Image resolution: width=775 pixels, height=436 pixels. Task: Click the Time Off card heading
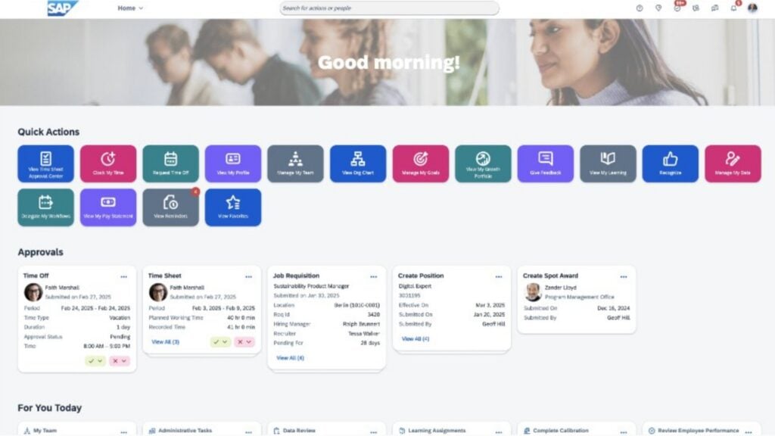coord(36,276)
